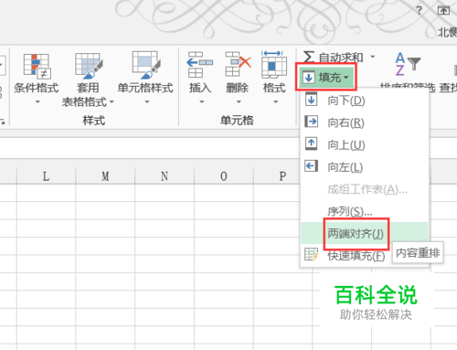Viewport: 457px width, 350px height.
Task: Choose 两端对齐(J) from Fill menu
Action: [365, 233]
